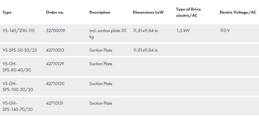Select the VS-140/200-110 type cell
The height and width of the screenshot is (118, 259).
coord(19,31)
